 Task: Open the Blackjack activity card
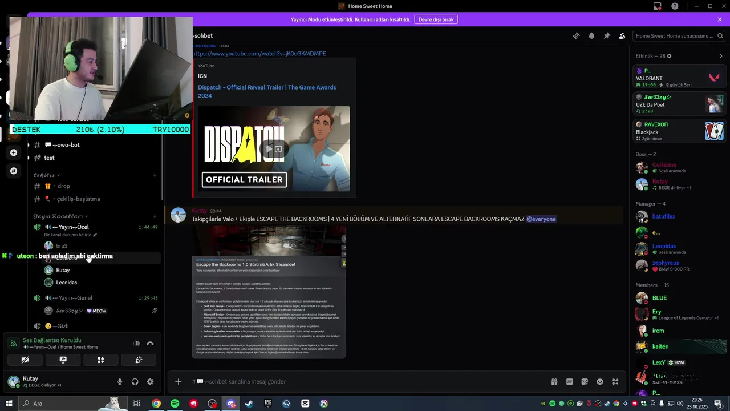(679, 131)
